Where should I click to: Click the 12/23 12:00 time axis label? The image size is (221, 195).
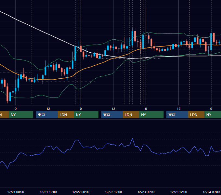(x=178, y=192)
